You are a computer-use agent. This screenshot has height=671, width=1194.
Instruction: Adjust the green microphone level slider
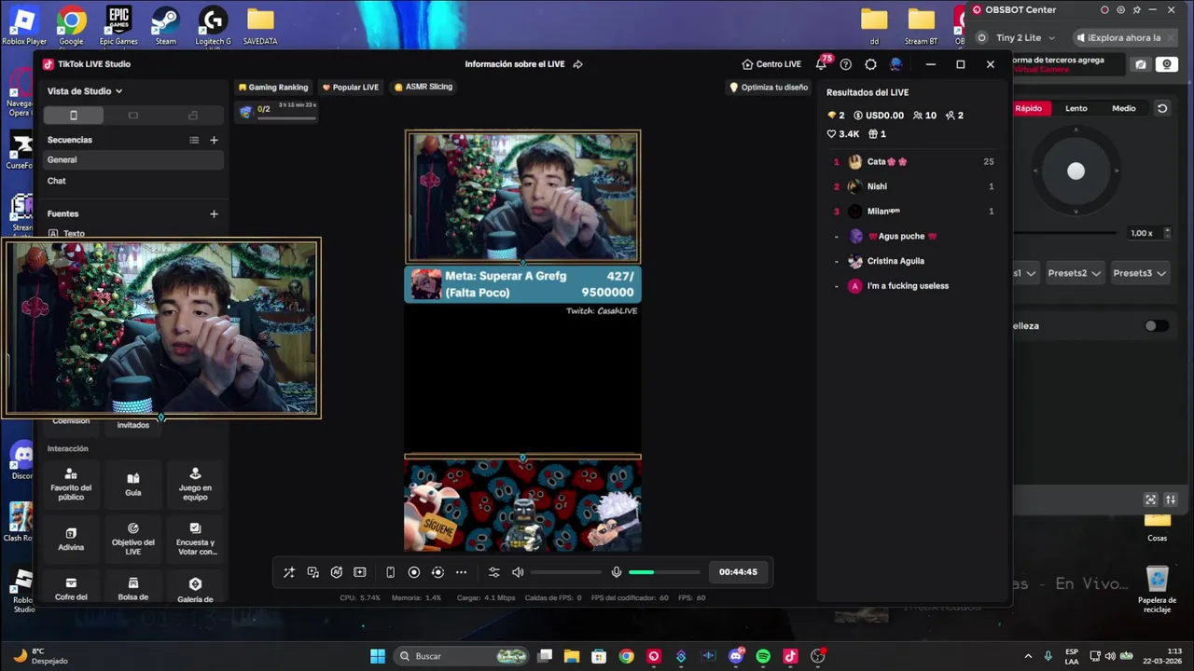(664, 572)
